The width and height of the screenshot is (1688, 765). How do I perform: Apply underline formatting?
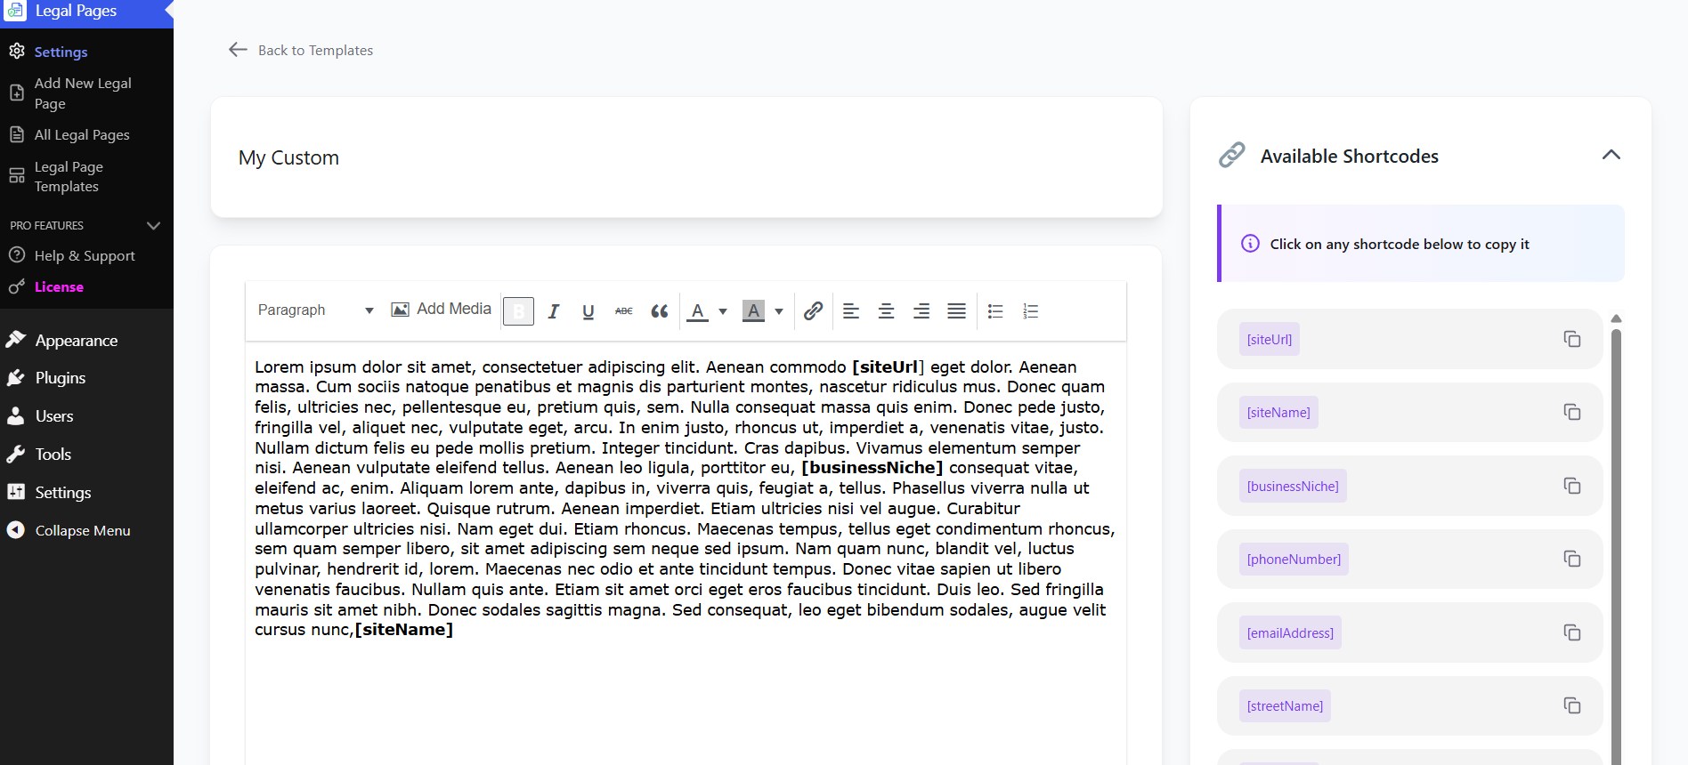tap(588, 310)
